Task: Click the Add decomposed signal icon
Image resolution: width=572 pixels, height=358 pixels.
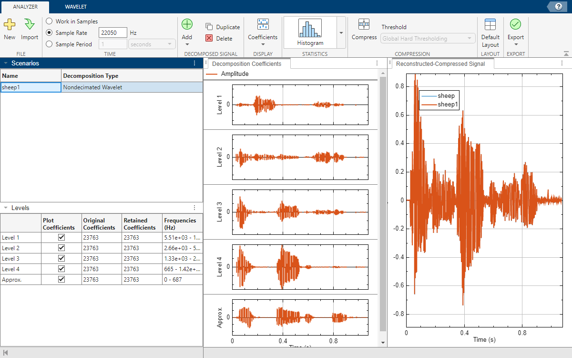Action: [x=187, y=25]
